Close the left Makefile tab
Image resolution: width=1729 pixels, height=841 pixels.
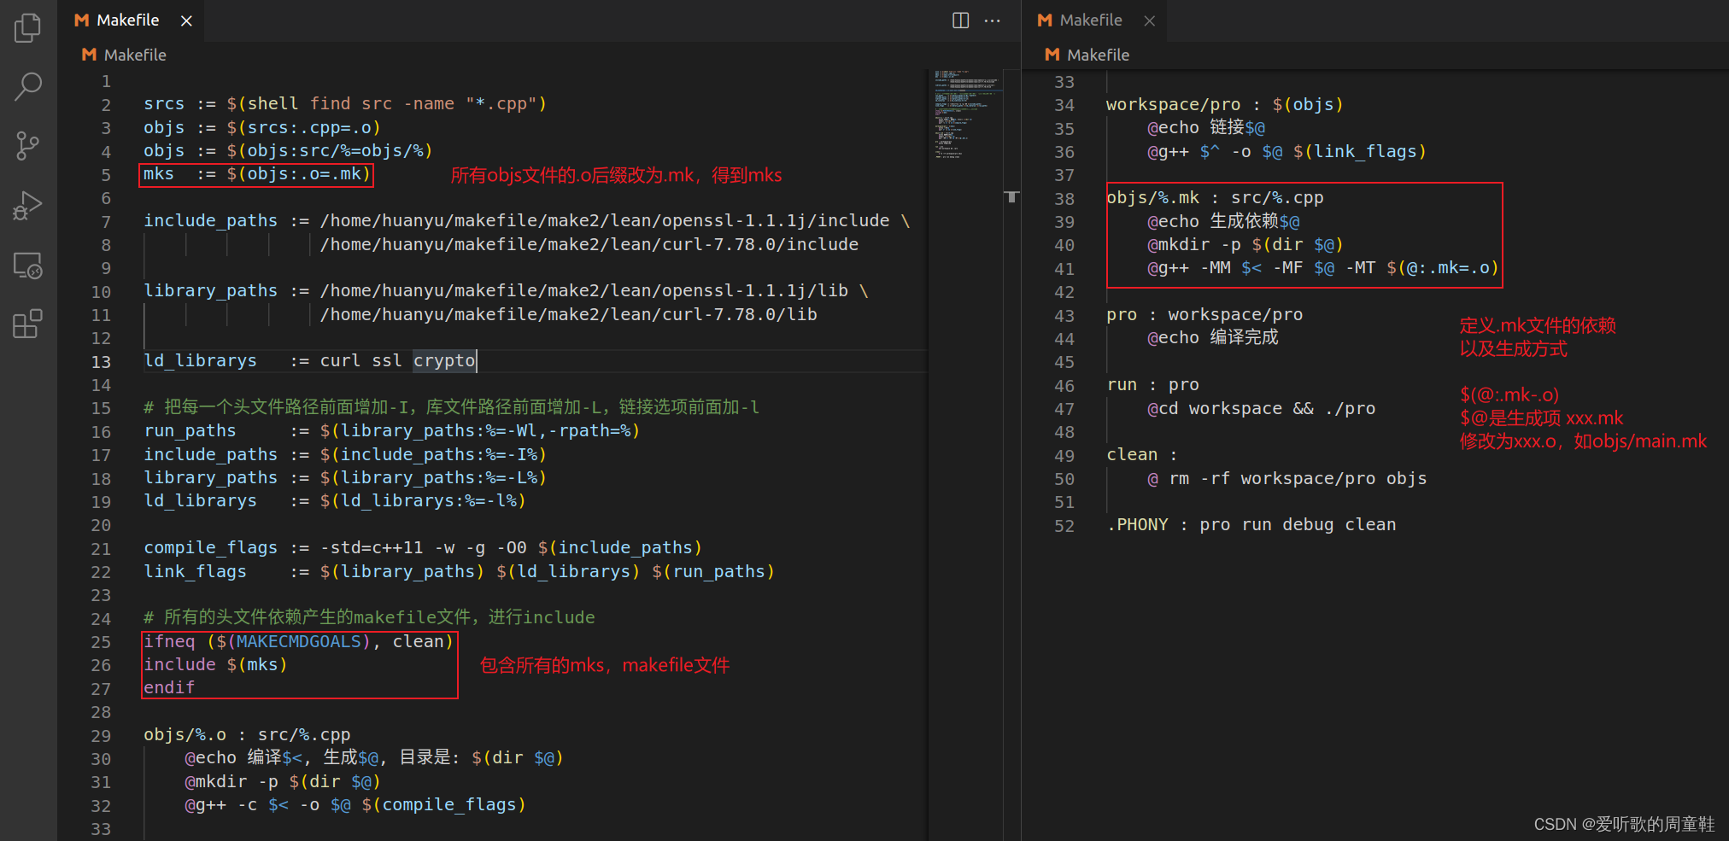[x=186, y=20]
